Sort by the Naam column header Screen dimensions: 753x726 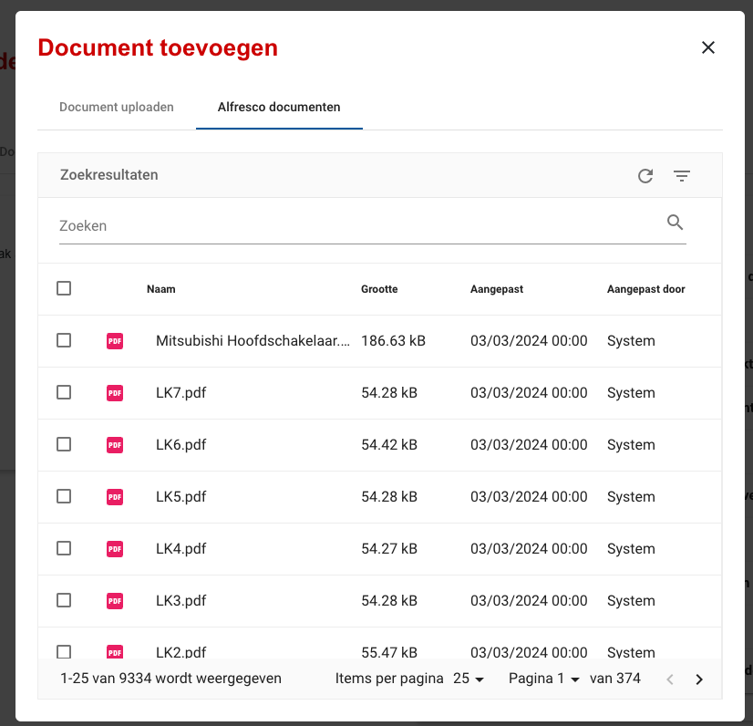point(160,289)
